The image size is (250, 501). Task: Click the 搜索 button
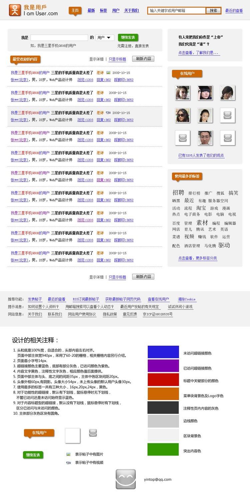[x=213, y=11]
